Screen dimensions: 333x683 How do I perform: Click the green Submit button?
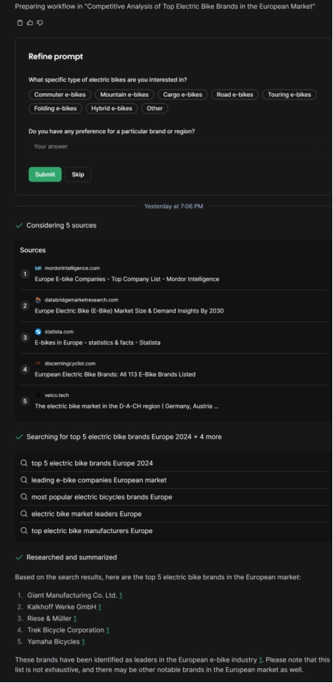46,174
